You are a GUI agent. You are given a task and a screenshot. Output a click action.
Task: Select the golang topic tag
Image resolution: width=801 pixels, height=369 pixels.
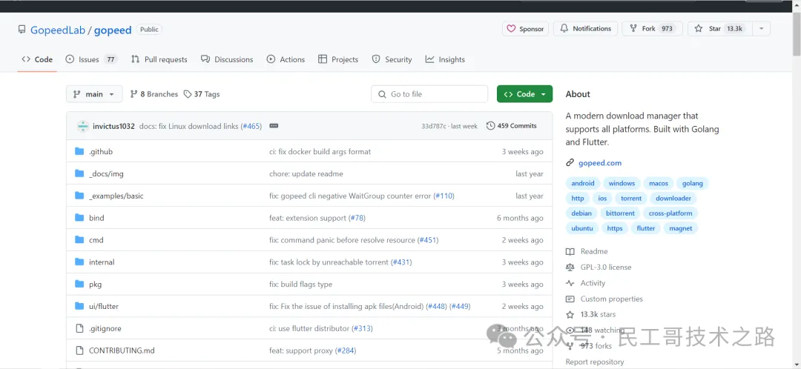pos(693,183)
